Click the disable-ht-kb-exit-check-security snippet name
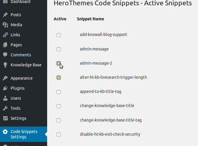This screenshot has height=146, width=198. pos(110,134)
